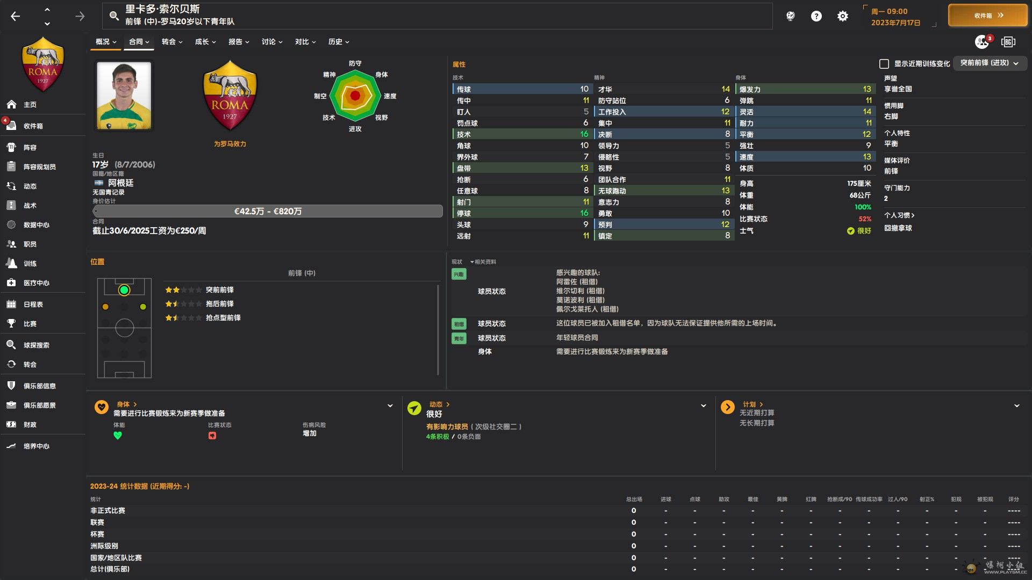Viewport: 1032px width, 580px height.
Task: Click the up chevron near back arrow
Action: (47, 10)
